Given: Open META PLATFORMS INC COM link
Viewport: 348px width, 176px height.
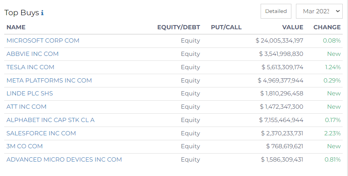Looking at the screenshot, I should (x=49, y=80).
